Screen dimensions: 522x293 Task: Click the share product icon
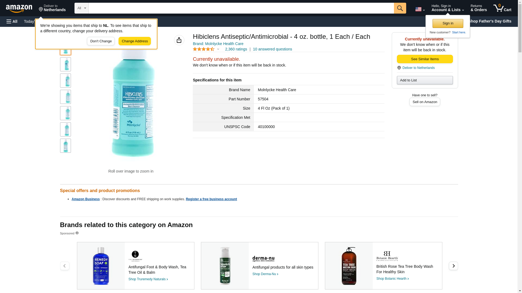[179, 40]
